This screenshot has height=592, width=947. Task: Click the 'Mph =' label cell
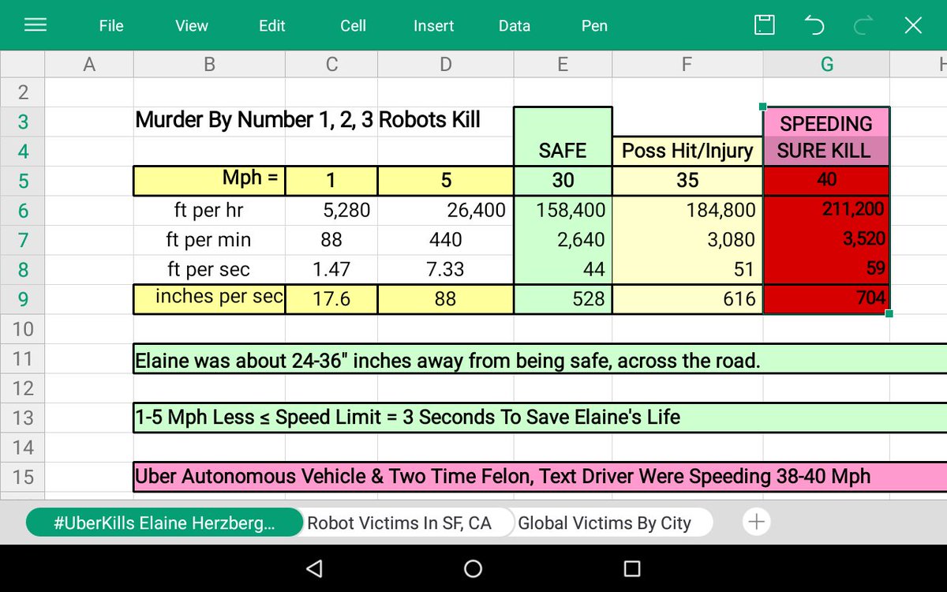[209, 180]
